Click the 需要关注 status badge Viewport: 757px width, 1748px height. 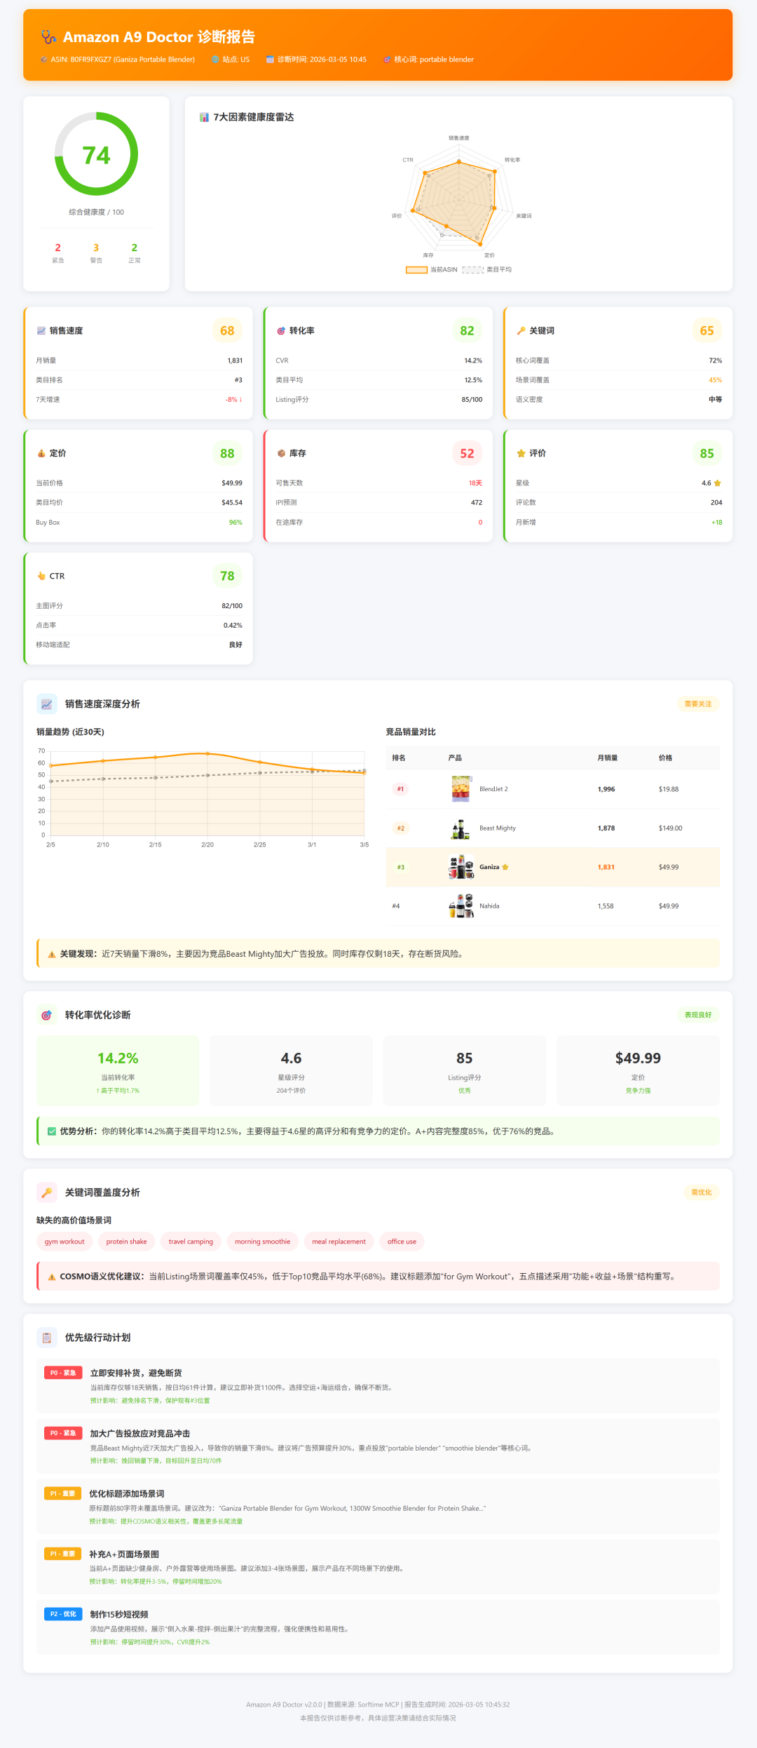coord(697,704)
